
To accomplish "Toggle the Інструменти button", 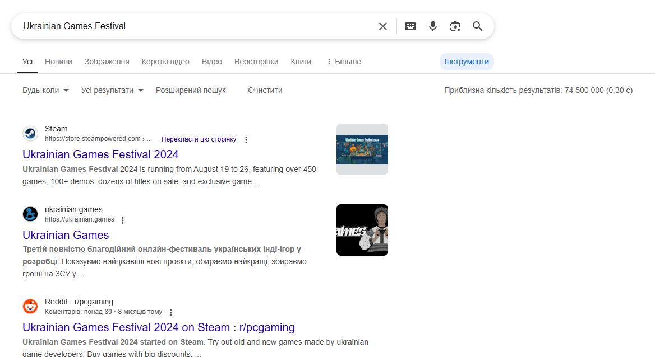I will (x=467, y=62).
